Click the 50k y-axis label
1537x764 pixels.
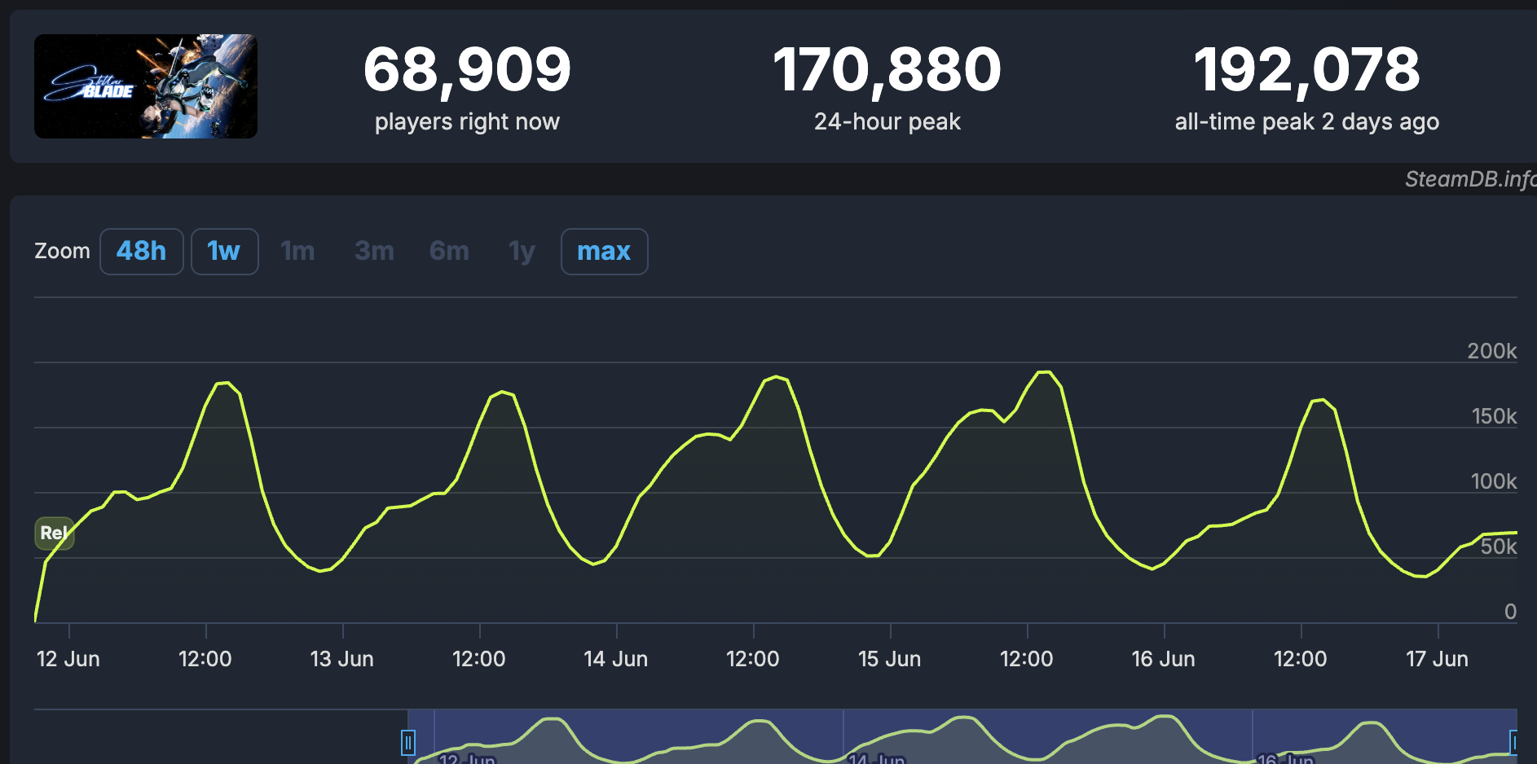pos(1499,547)
